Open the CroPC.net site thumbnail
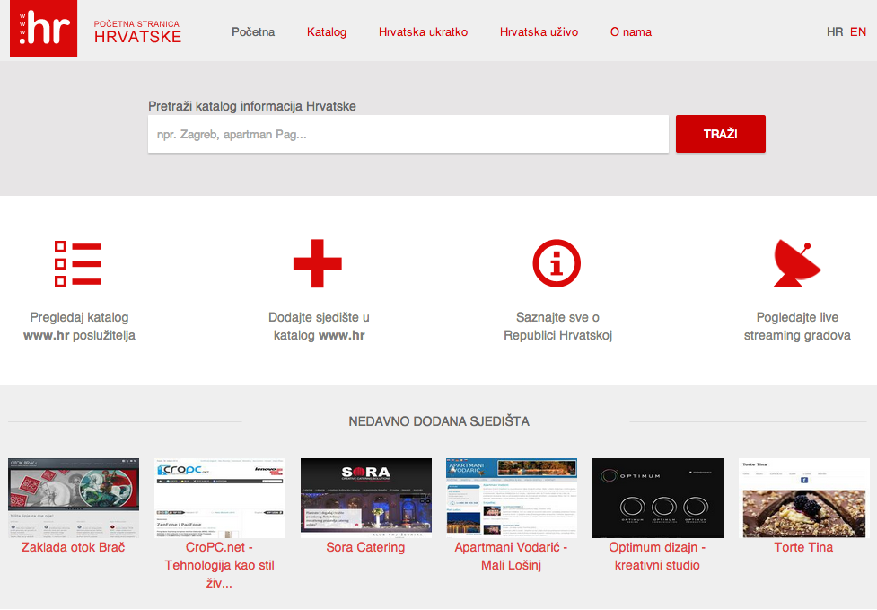 pos(220,498)
